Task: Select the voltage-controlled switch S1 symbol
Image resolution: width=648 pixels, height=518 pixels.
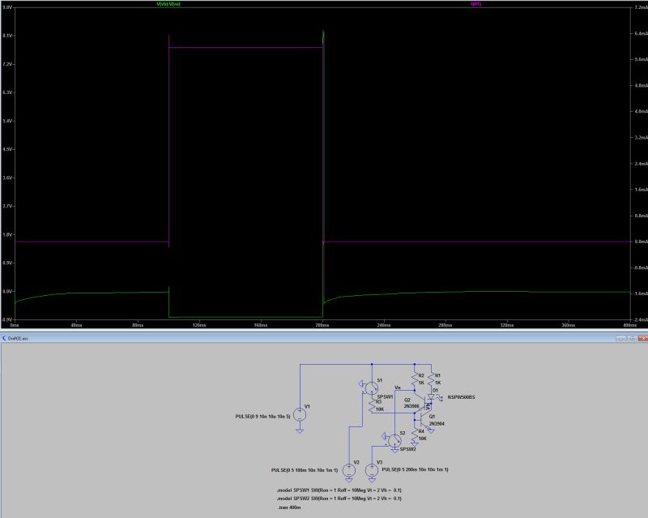Action: 370,389
